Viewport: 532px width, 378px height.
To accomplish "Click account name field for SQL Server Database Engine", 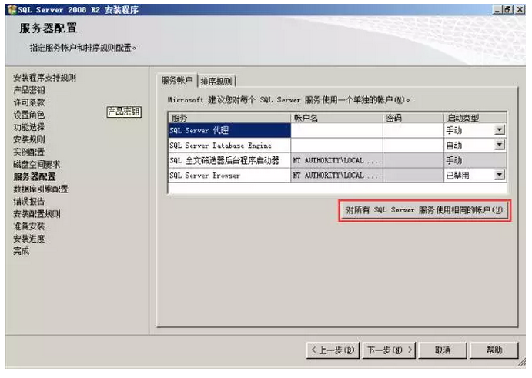I will pyautogui.click(x=336, y=146).
